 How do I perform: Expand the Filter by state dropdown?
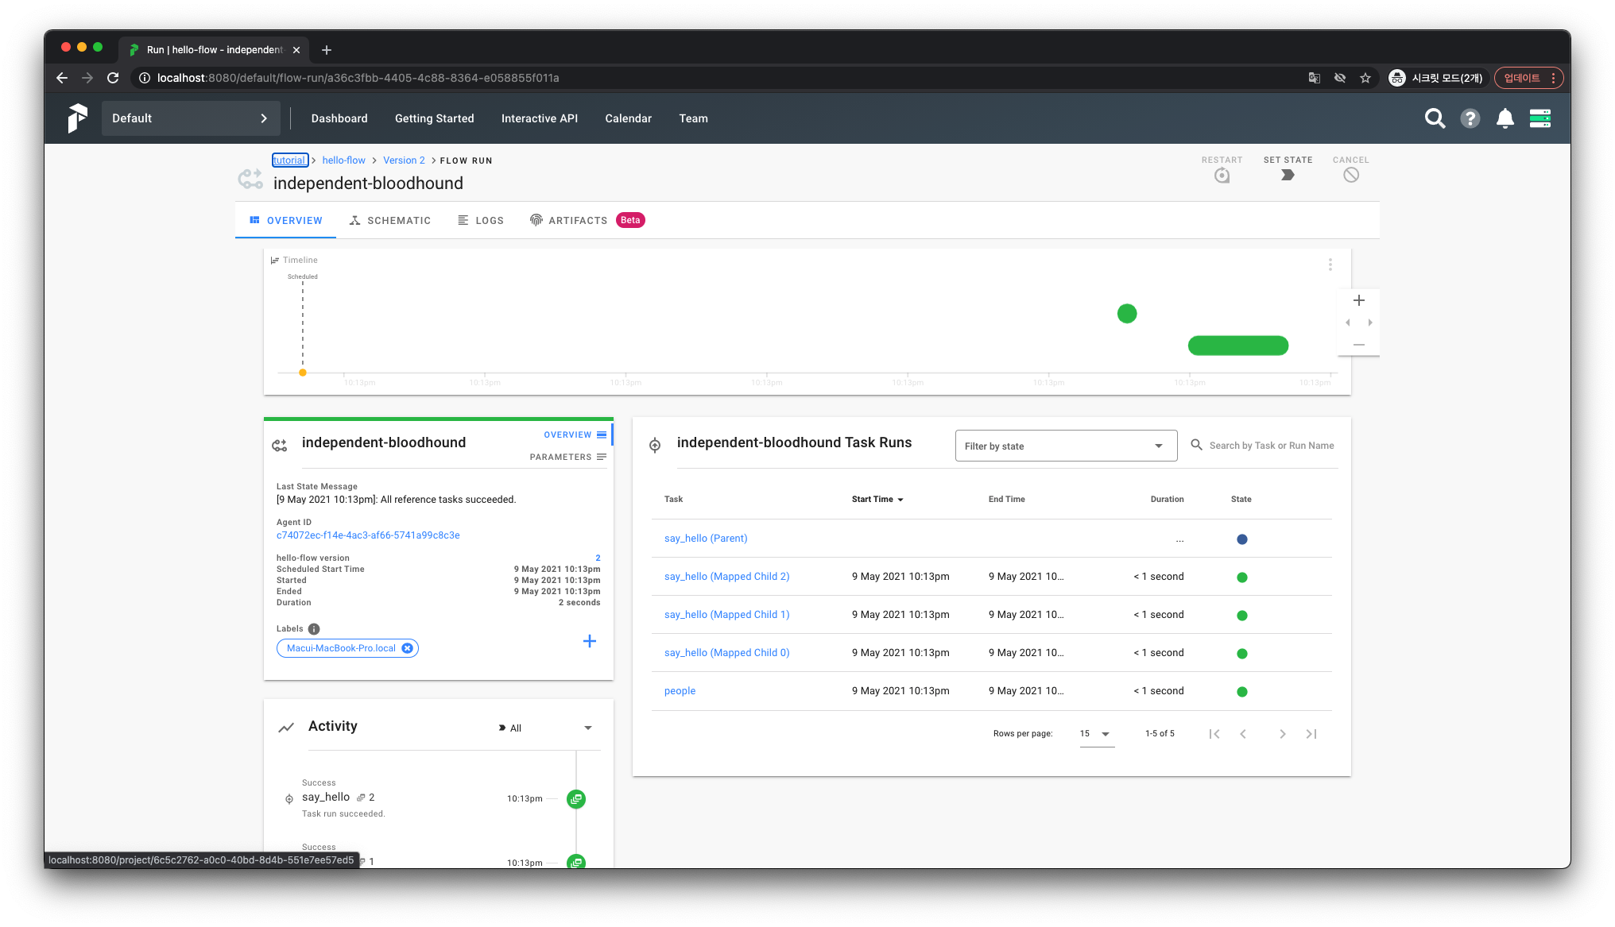pos(1065,446)
